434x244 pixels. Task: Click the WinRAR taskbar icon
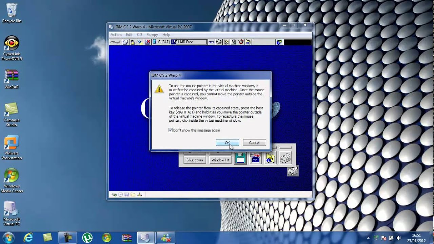[126, 238]
